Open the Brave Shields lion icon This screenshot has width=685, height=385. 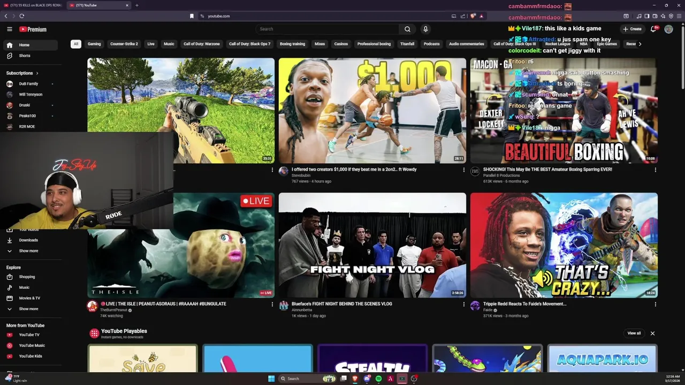pos(473,16)
